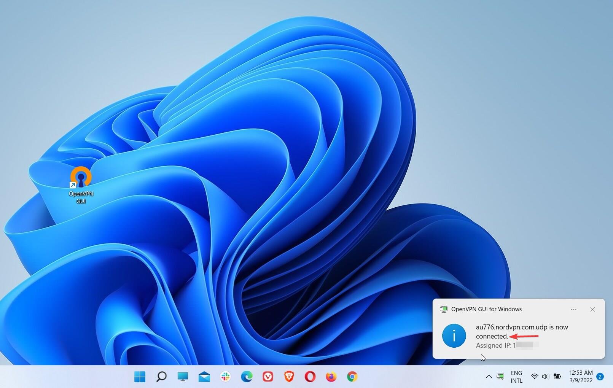Open Brave browser from taskbar
Screen dimensions: 613x388
[x=289, y=377]
